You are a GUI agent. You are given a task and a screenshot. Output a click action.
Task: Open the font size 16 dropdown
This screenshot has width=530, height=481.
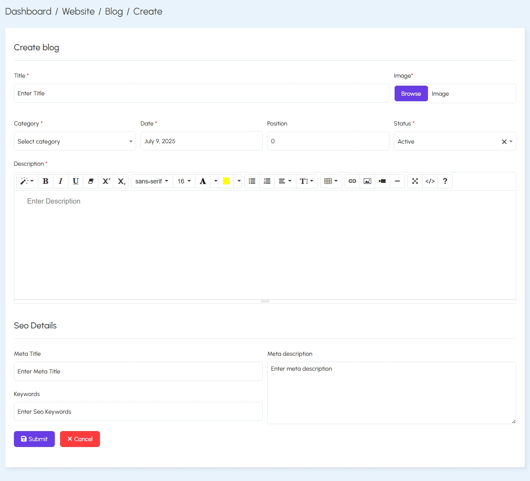tap(184, 181)
